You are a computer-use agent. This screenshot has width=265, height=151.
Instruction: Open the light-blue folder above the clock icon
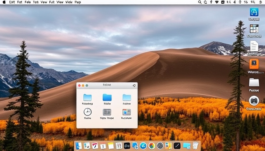tap(87, 97)
